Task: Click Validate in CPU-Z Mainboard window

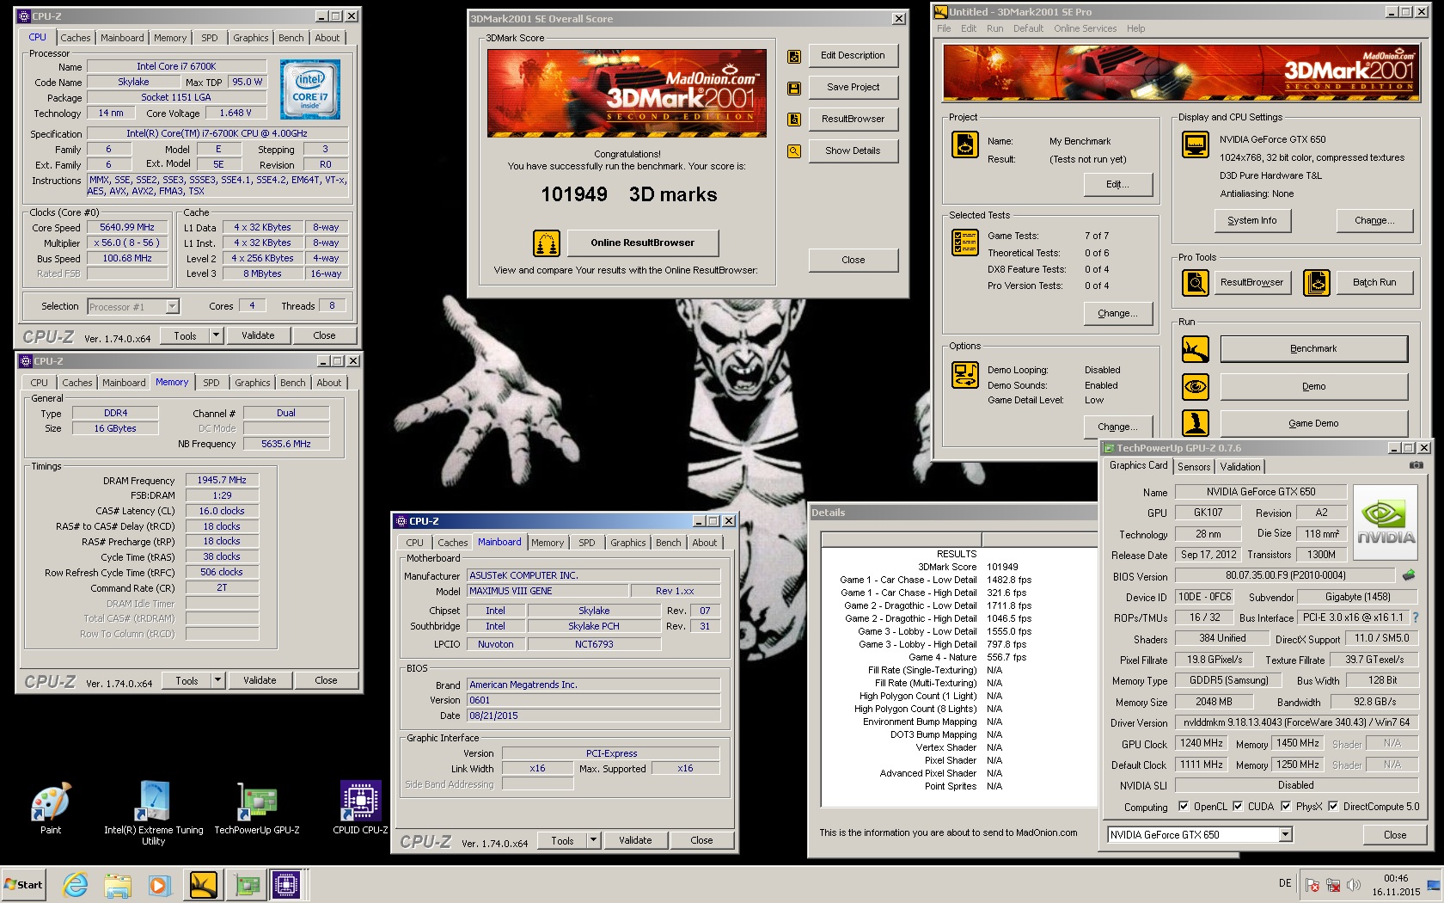Action: click(x=635, y=841)
